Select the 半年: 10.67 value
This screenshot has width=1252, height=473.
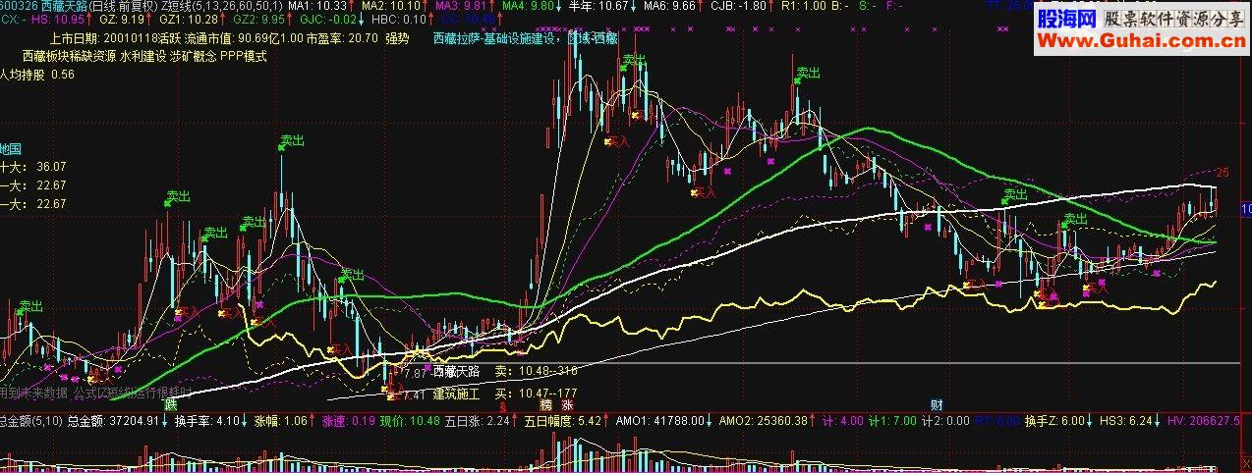(598, 6)
